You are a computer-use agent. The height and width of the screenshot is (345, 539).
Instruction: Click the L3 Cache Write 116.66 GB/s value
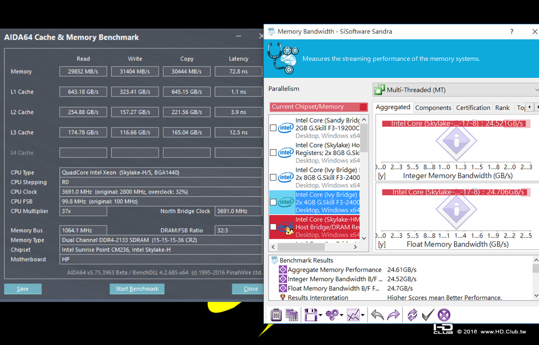coord(135,132)
